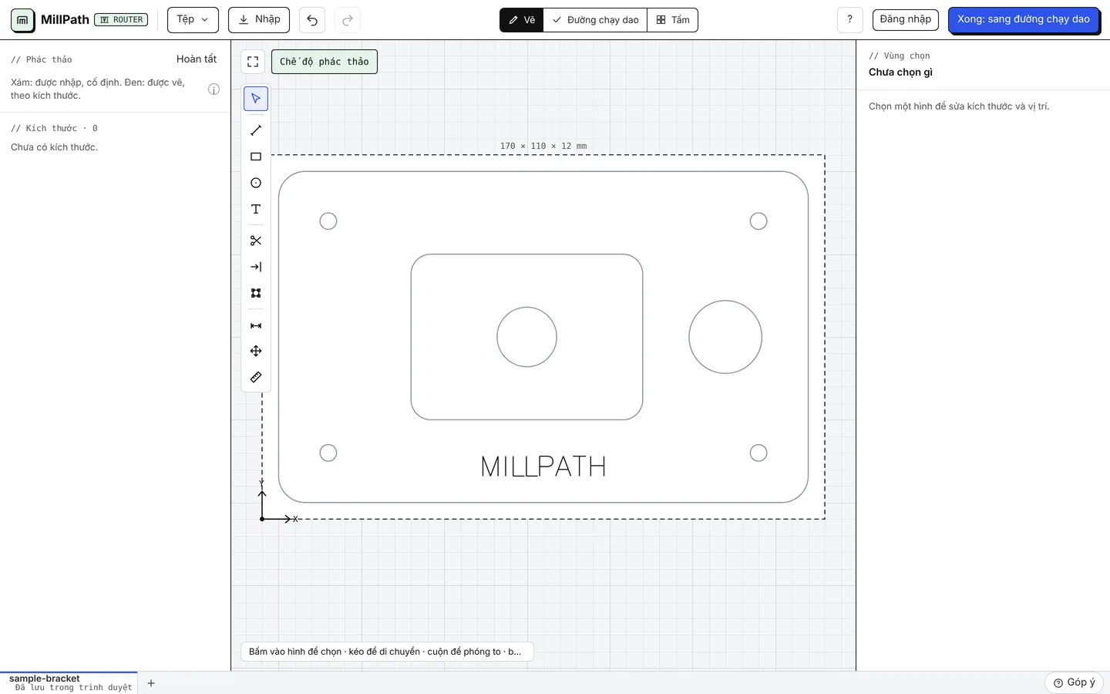This screenshot has height=694, width=1110.
Task: Open the Góp ý feedback button
Action: click(1074, 682)
